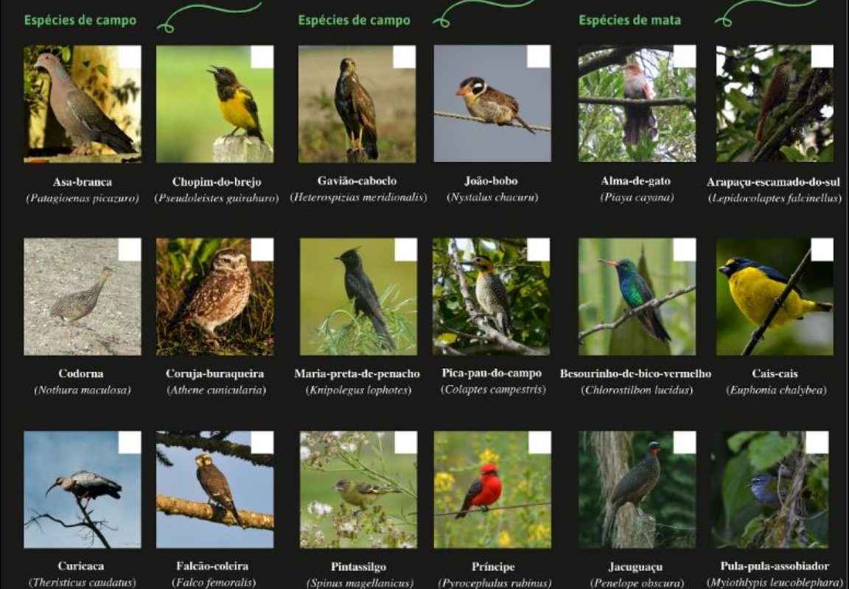Tick the checkbox on the Asa-branca photo

[x=130, y=57]
